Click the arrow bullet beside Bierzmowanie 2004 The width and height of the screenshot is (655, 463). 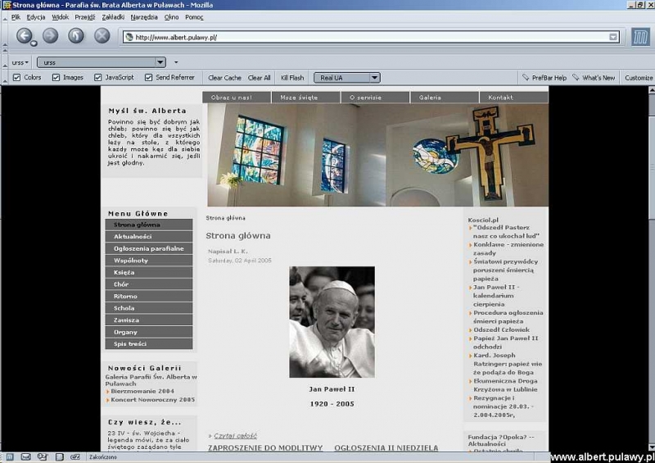[108, 392]
